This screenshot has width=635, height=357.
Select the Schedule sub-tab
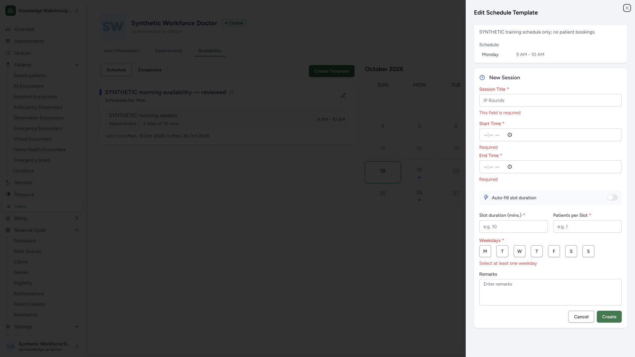pos(116,70)
